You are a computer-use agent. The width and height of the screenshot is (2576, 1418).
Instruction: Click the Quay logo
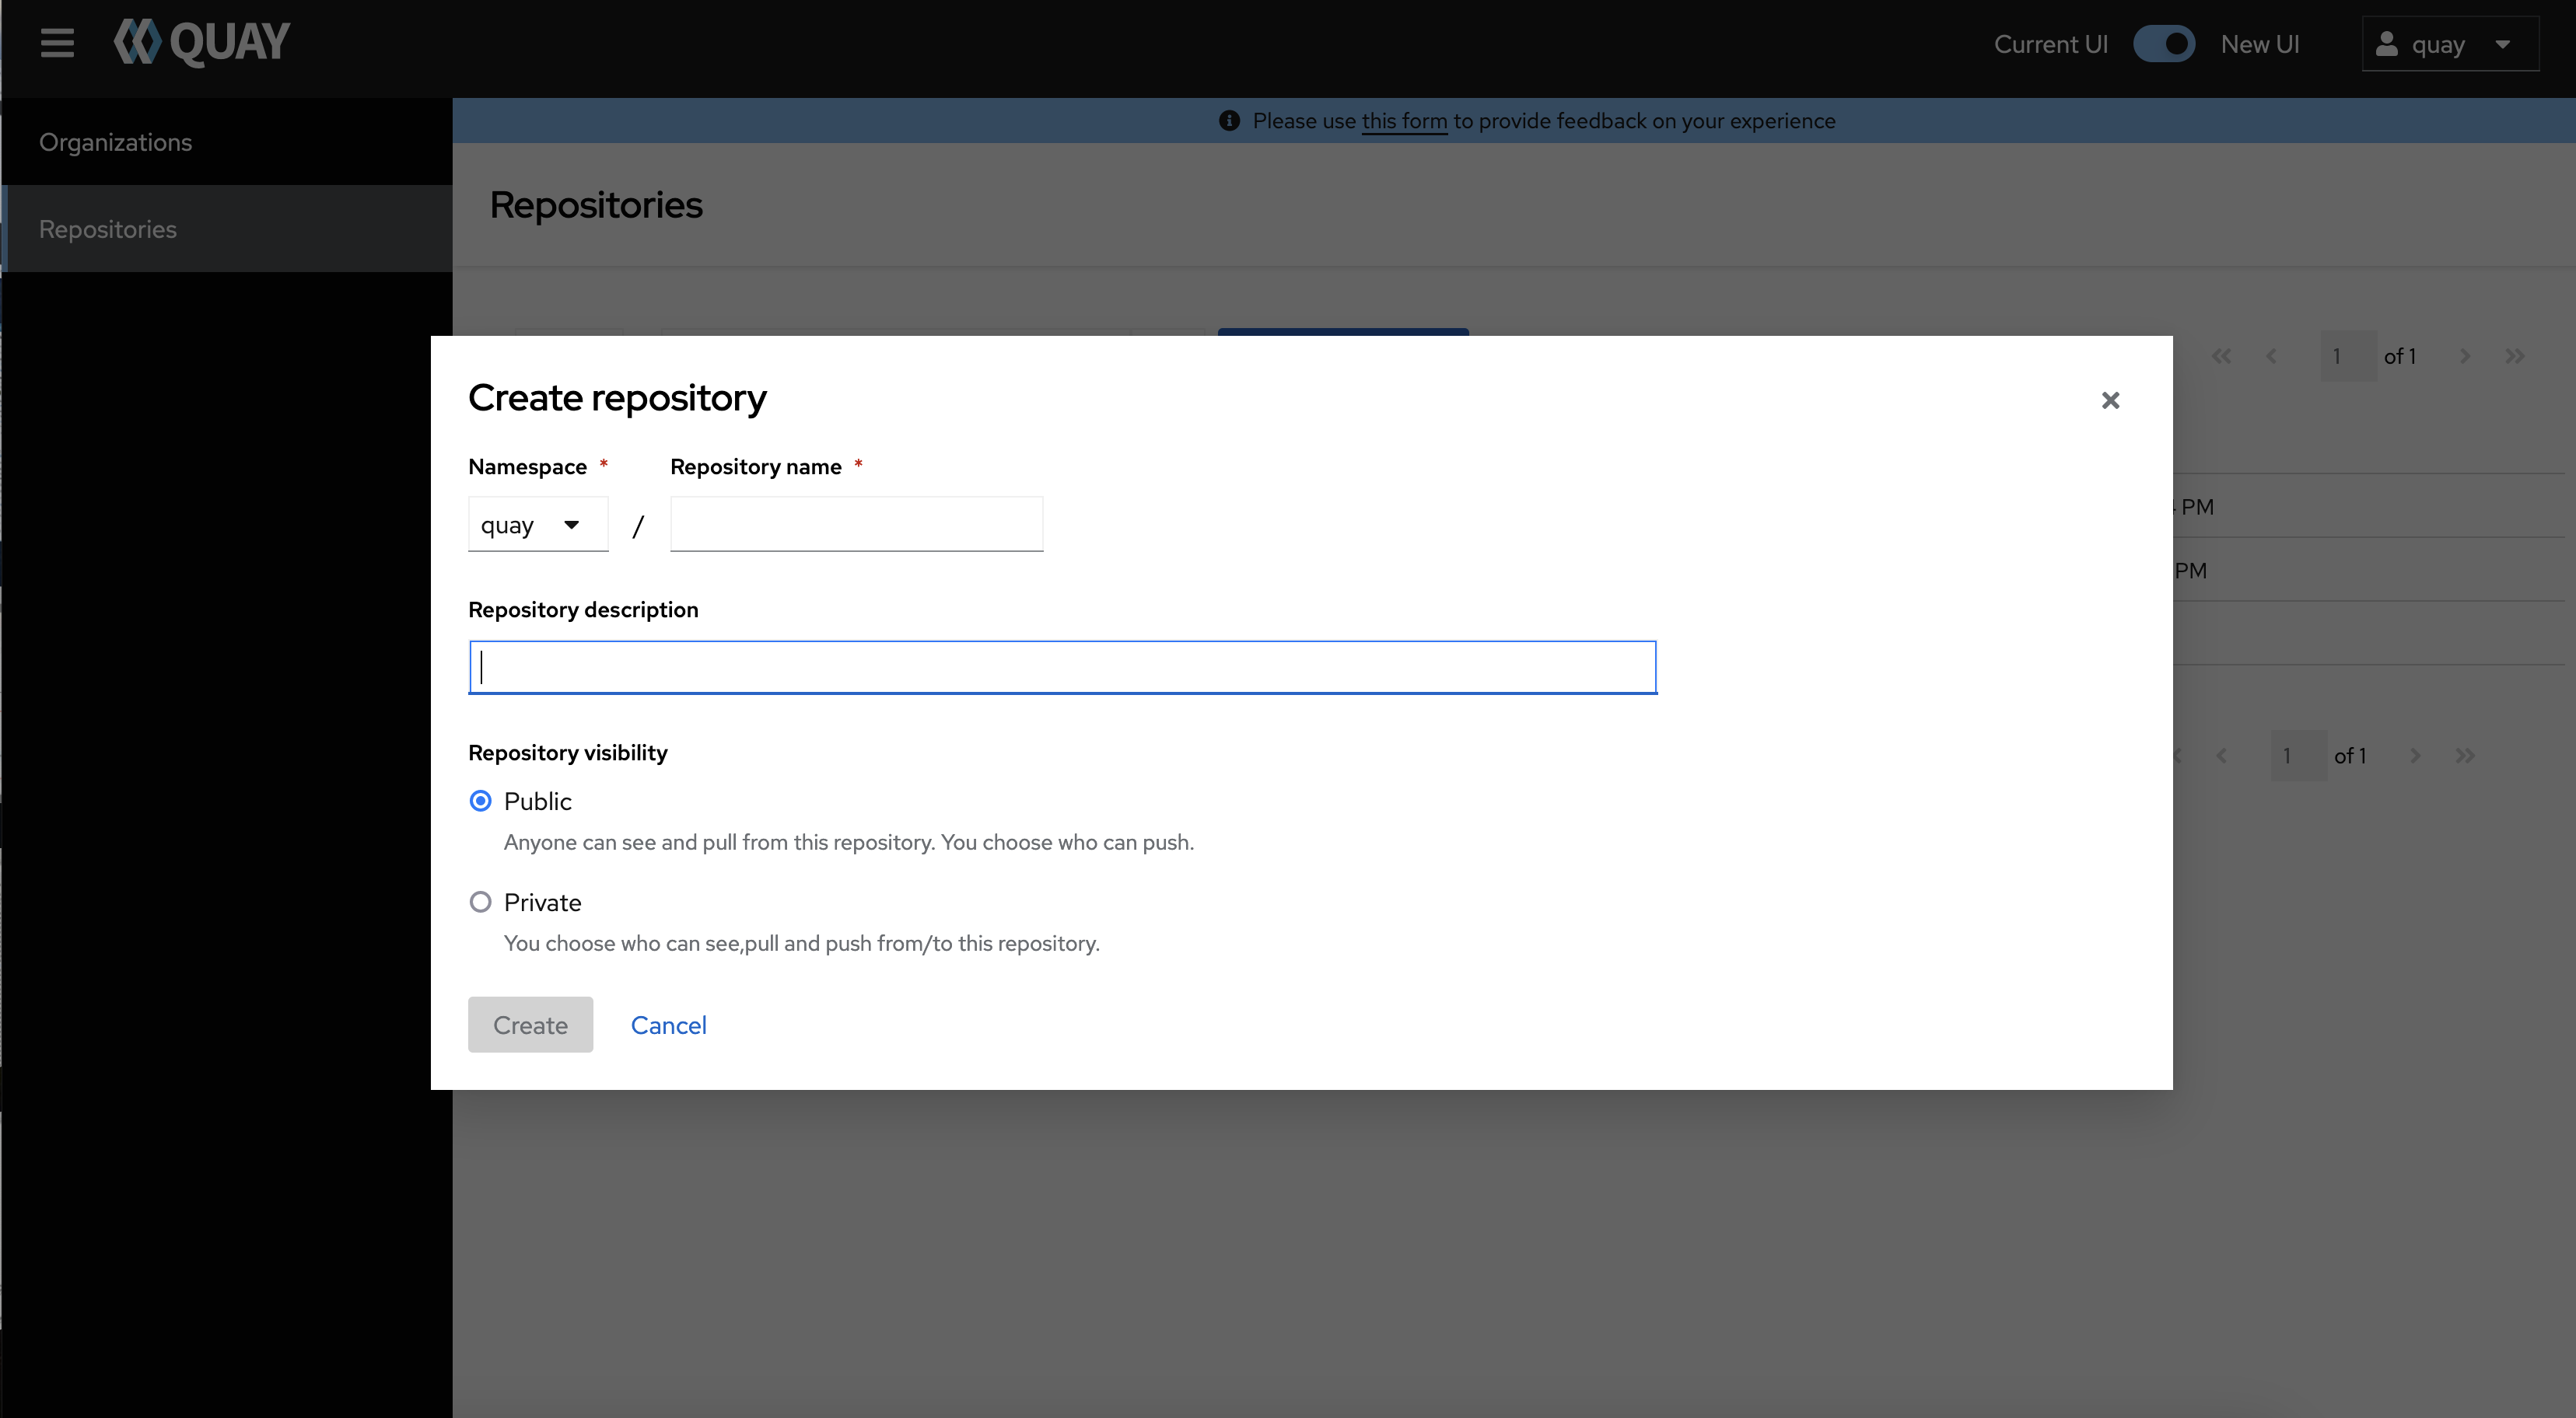(x=202, y=43)
